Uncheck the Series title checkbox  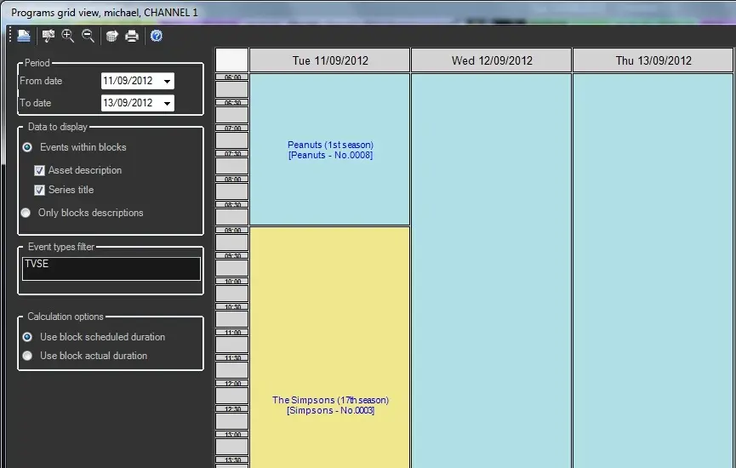(x=39, y=190)
